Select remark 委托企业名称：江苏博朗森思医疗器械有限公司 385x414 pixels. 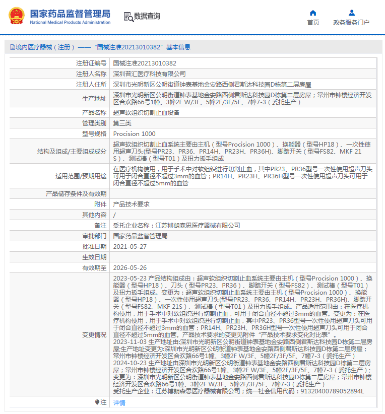[x=176, y=226]
